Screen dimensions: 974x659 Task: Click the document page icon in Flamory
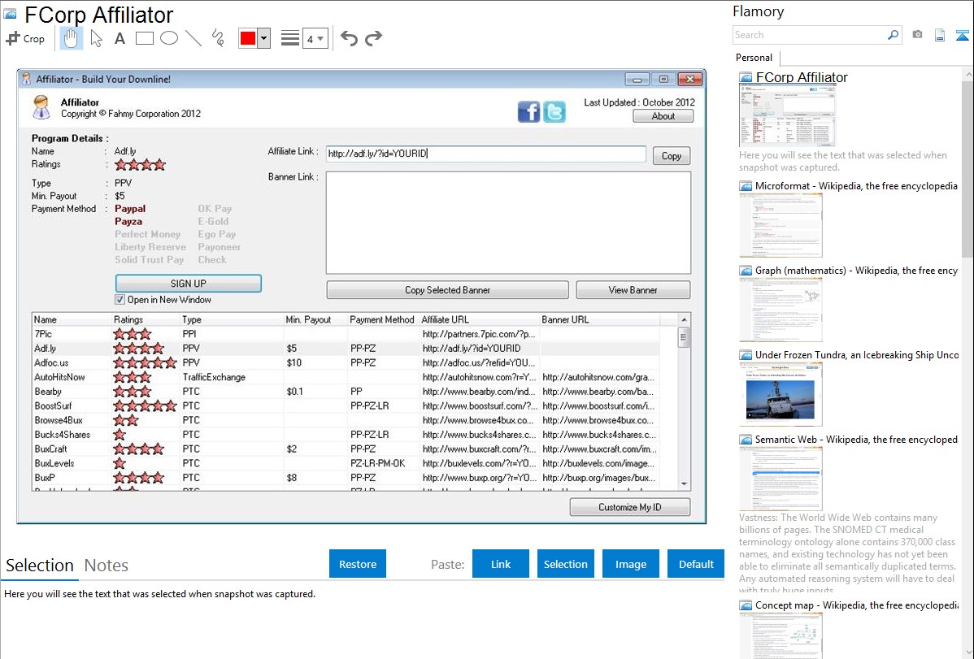coord(940,35)
